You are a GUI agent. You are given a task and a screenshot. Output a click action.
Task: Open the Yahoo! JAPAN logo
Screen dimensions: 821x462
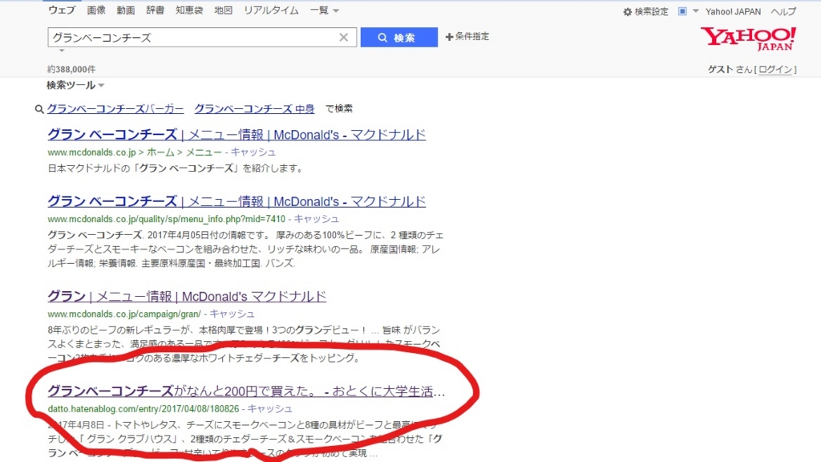tap(748, 38)
